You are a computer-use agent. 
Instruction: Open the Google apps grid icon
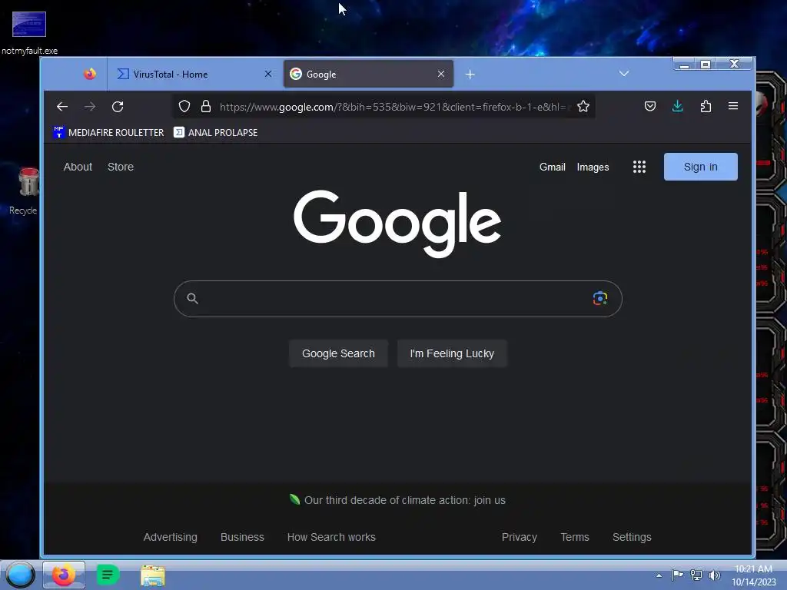(x=639, y=167)
